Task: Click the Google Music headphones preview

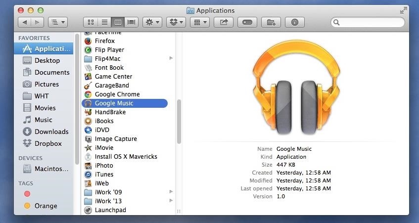Action: [x=296, y=87]
